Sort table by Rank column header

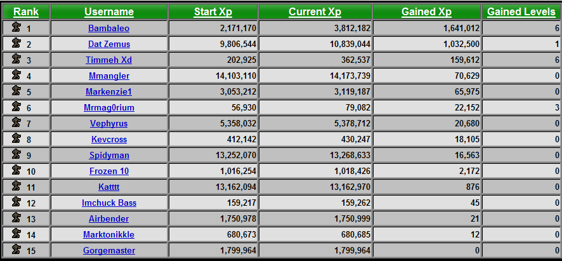pyautogui.click(x=26, y=12)
